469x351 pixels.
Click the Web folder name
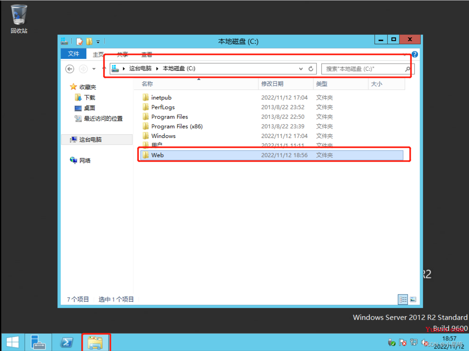[157, 155]
